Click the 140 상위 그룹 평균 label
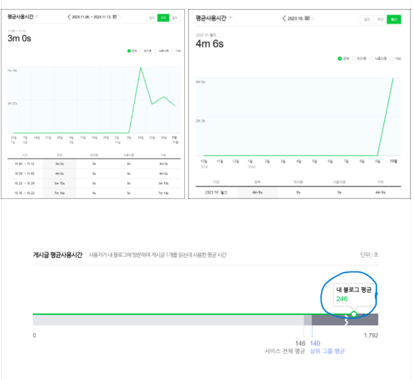 (327, 347)
